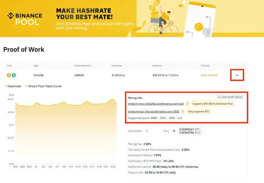Screen dimensions: 264x183
Task: Click the Supports BTC/BCH and Smart Pool tag
Action: coord(212,104)
